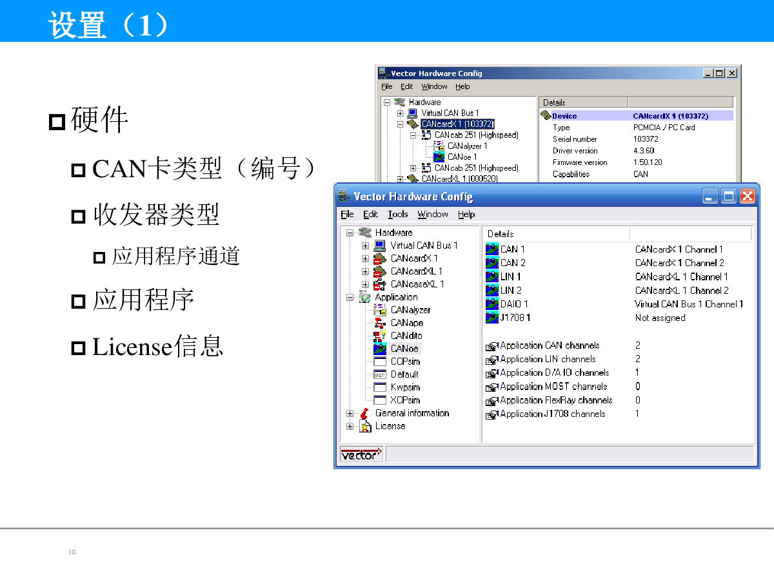Click 'CANcardX 1 Channel 2' assignment text

coord(679,263)
